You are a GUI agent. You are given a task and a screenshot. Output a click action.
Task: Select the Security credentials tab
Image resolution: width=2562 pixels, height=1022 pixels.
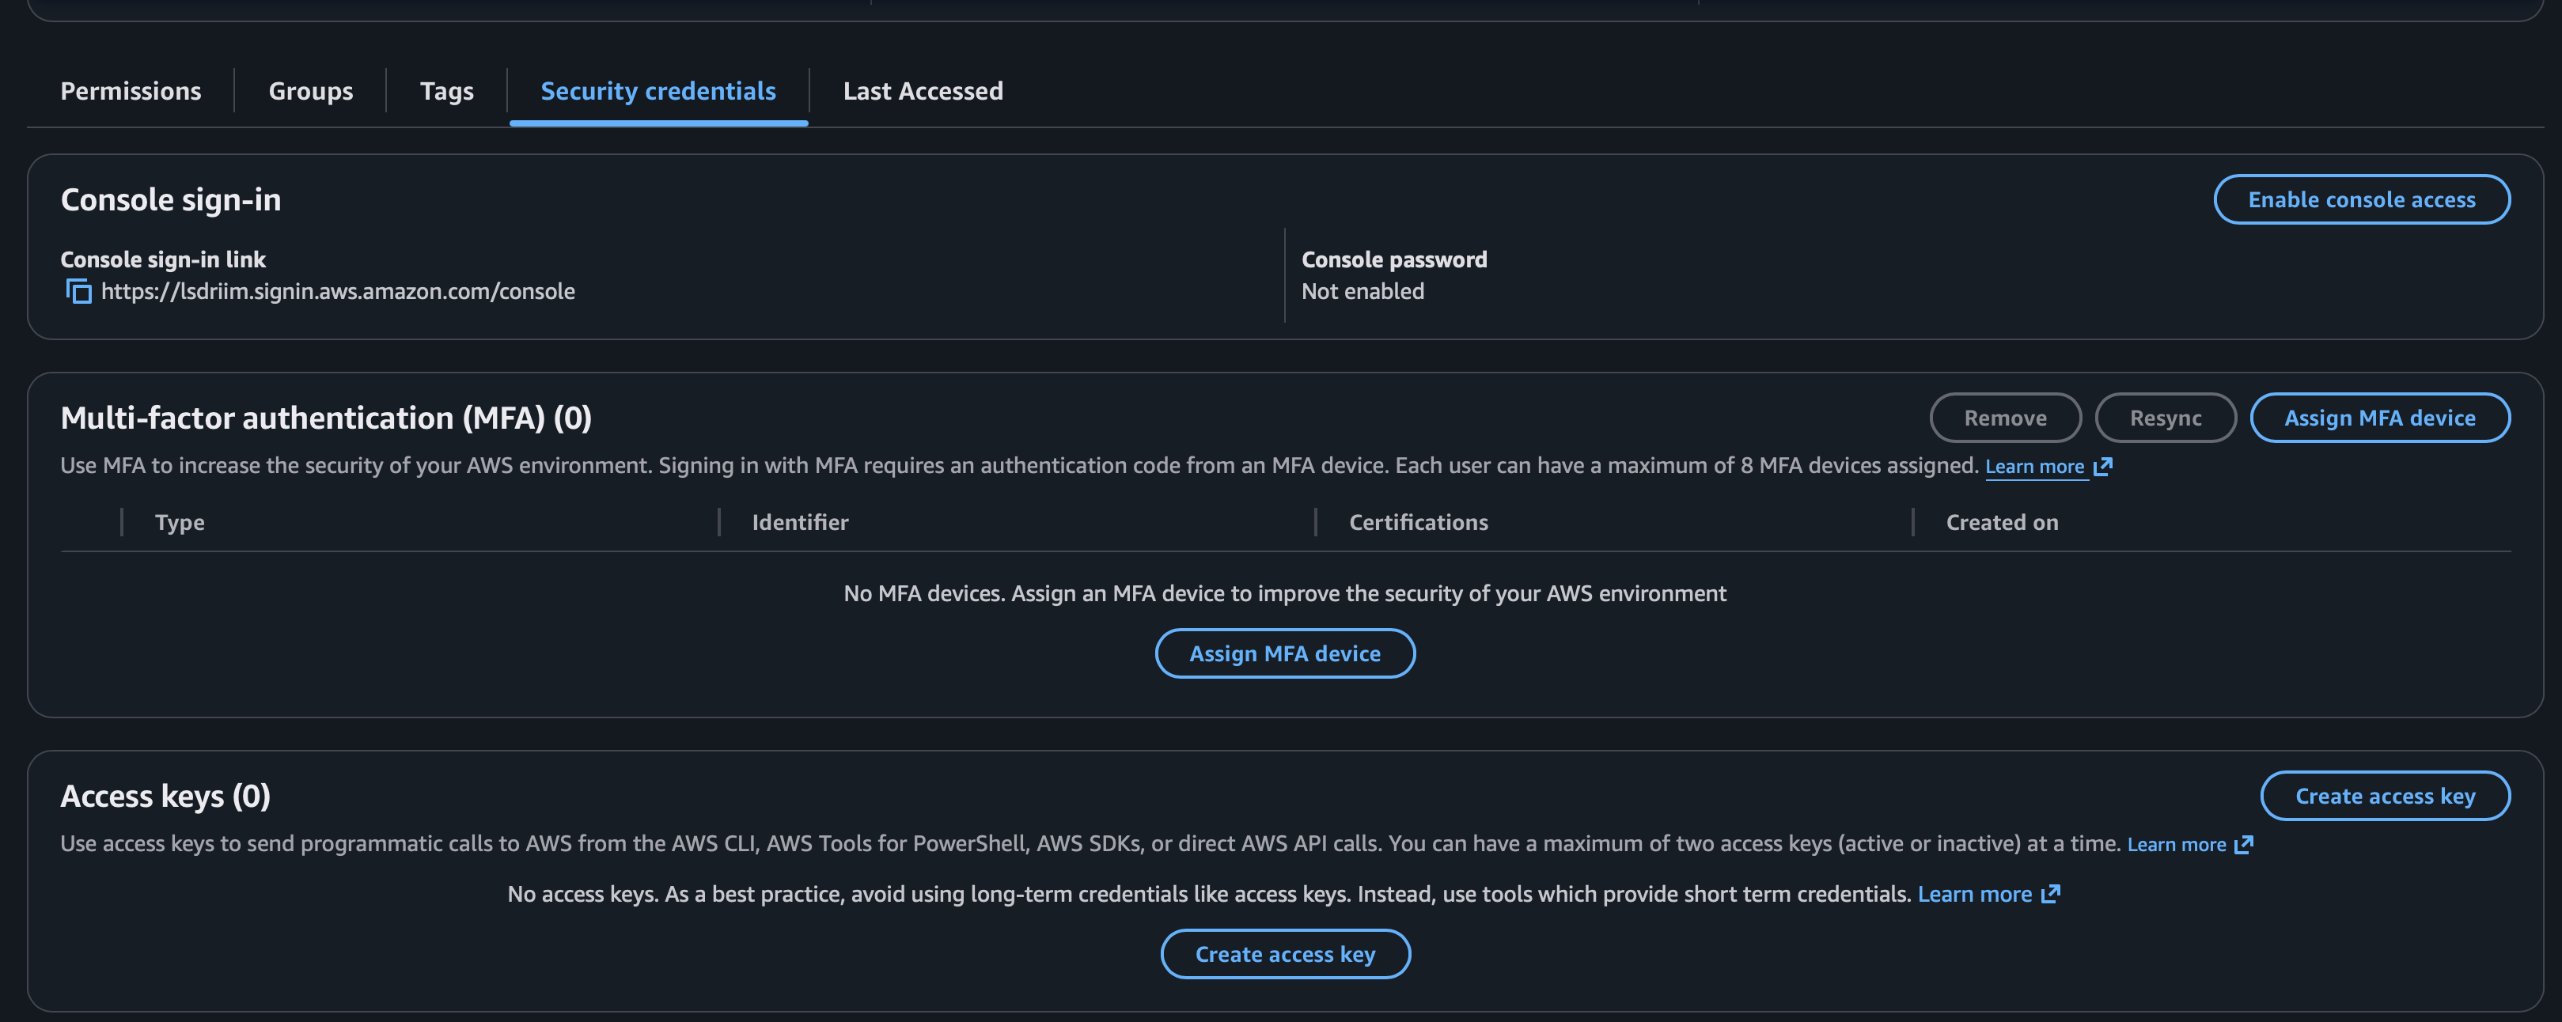click(x=658, y=90)
